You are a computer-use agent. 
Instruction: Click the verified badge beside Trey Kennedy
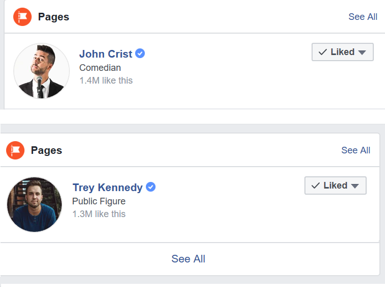150,187
